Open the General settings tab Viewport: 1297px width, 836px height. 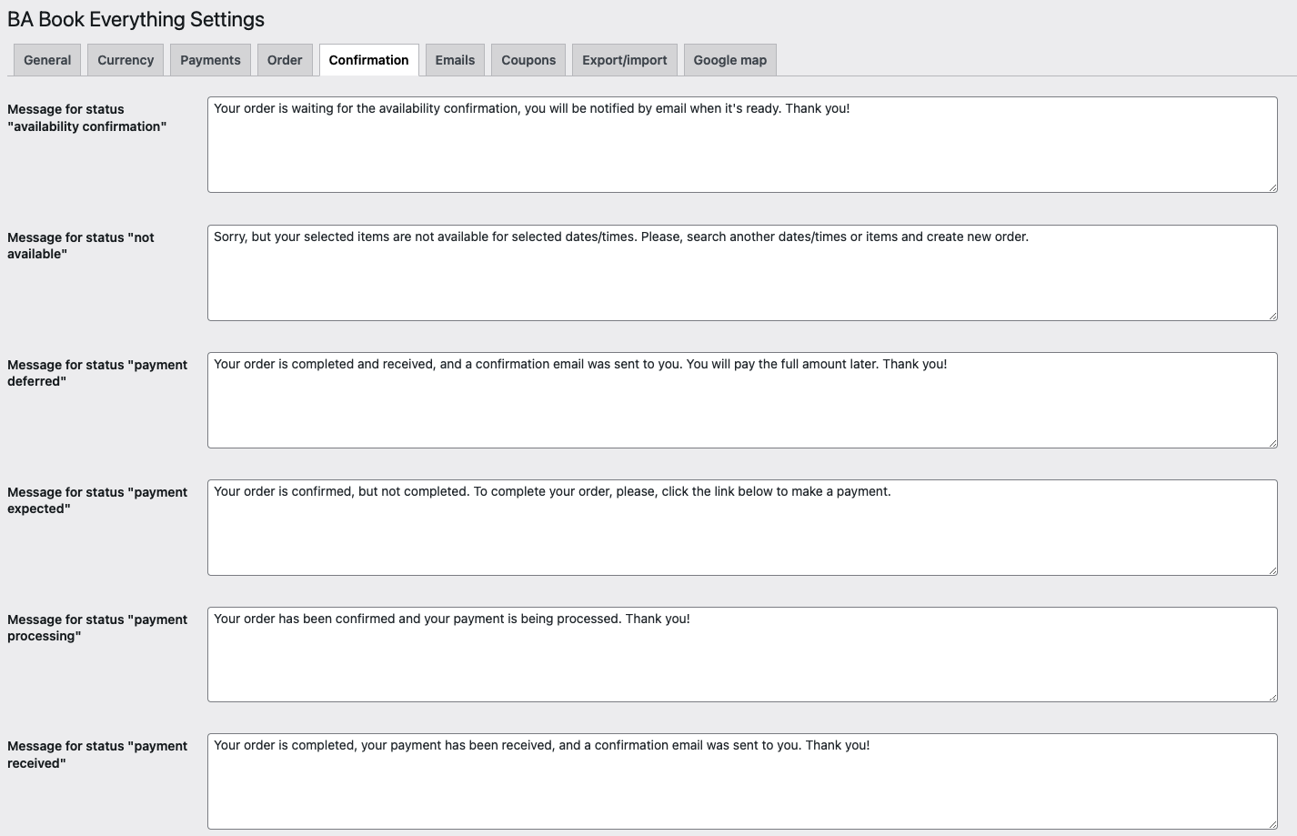[47, 60]
